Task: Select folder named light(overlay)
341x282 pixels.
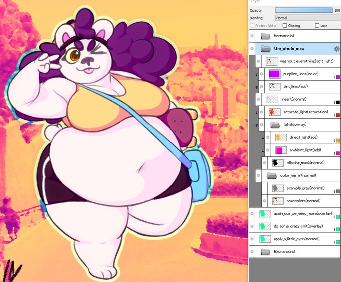Action: pyautogui.click(x=295, y=125)
